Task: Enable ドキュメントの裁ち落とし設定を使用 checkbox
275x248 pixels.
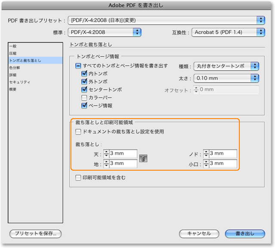Action: [x=78, y=132]
